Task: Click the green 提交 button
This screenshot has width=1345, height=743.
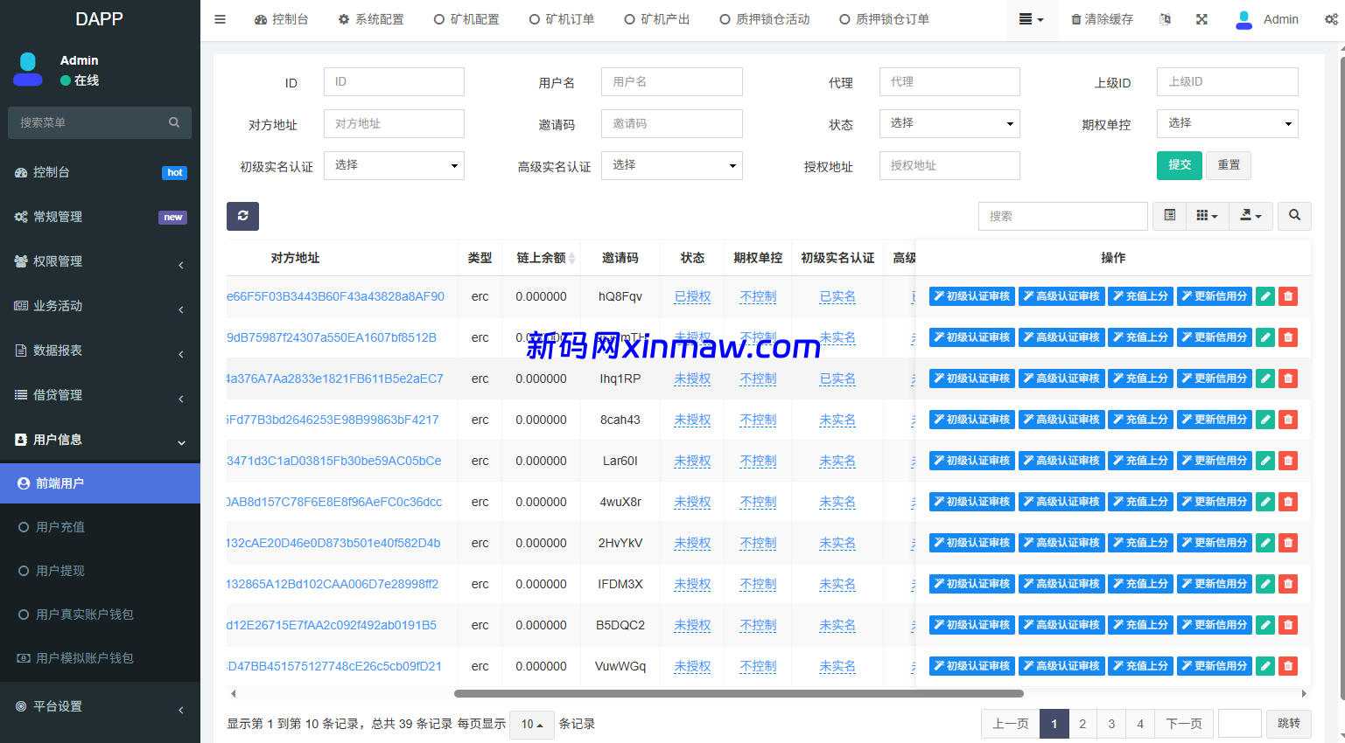Action: click(1179, 165)
